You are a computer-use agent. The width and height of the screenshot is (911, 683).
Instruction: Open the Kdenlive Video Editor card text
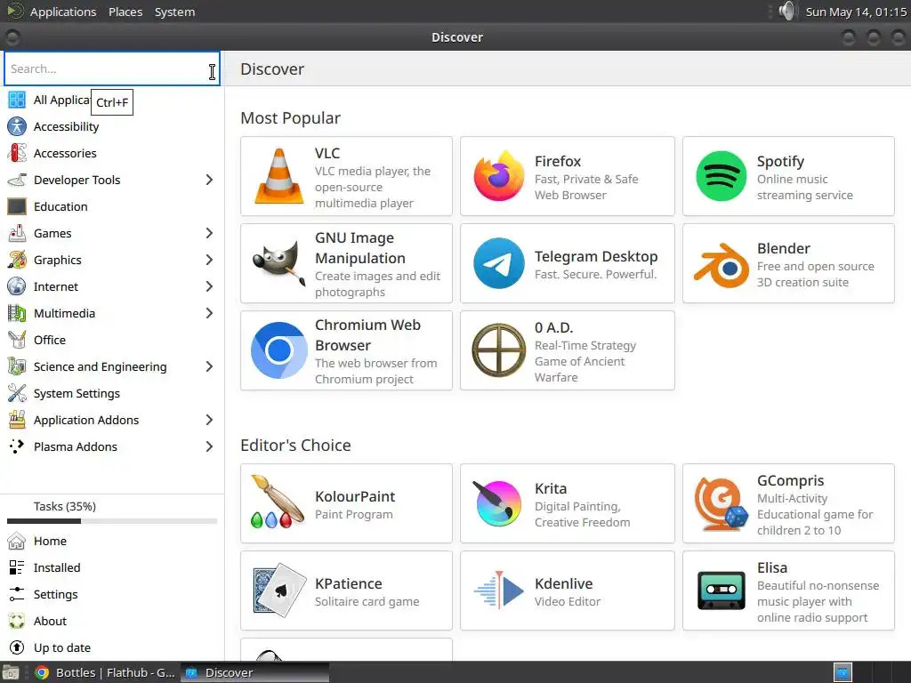coord(568,601)
